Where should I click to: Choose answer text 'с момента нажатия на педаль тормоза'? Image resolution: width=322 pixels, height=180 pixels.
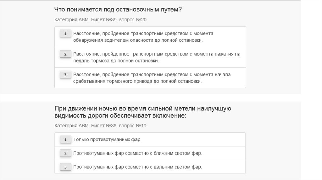coord(157,57)
